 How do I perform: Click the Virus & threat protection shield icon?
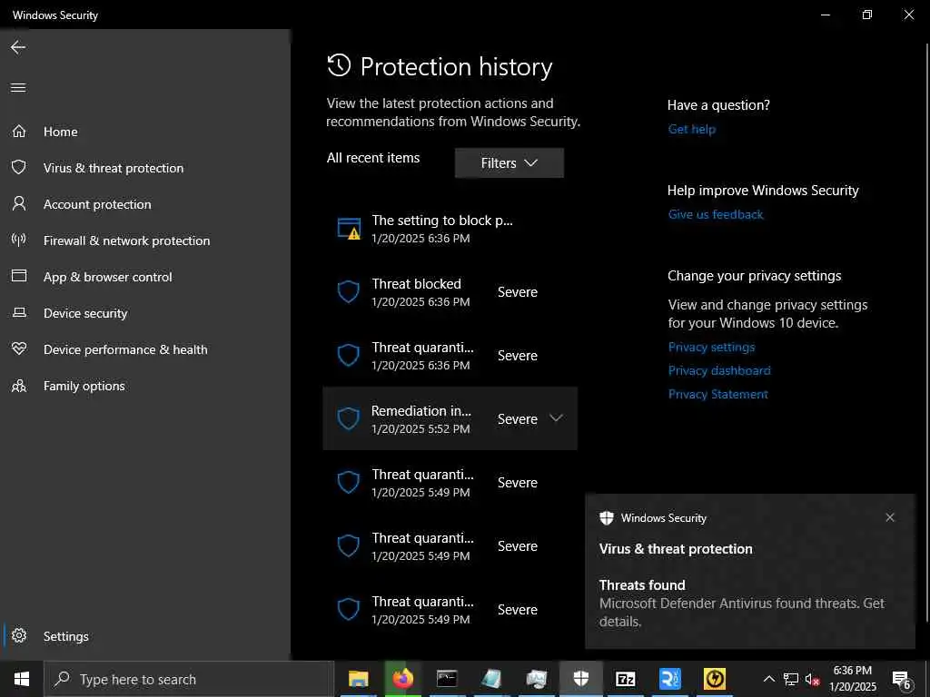coord(19,168)
